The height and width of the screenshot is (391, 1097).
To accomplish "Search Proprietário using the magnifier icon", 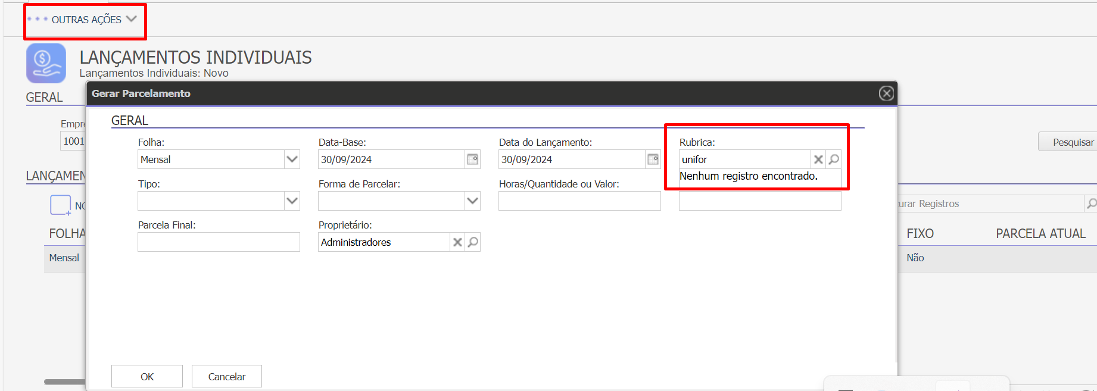I will point(473,242).
